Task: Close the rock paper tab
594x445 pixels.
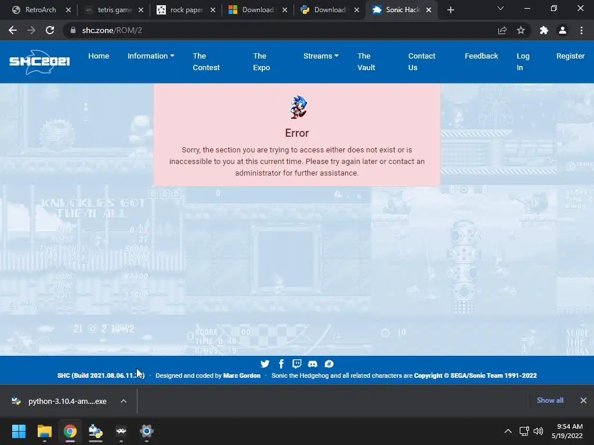Action: pyautogui.click(x=213, y=10)
